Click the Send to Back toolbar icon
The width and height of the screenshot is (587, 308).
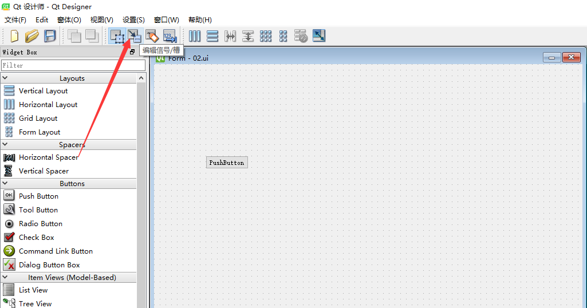pos(74,36)
